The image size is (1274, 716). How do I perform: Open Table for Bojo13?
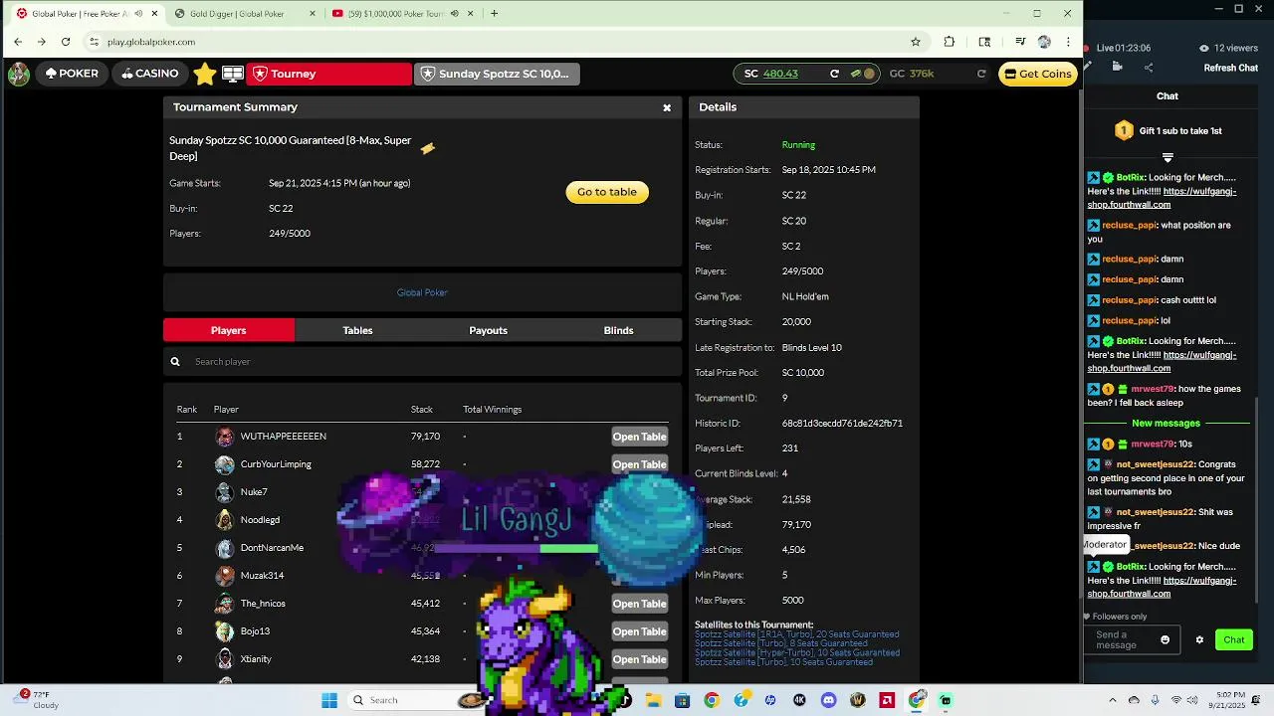pyautogui.click(x=639, y=631)
